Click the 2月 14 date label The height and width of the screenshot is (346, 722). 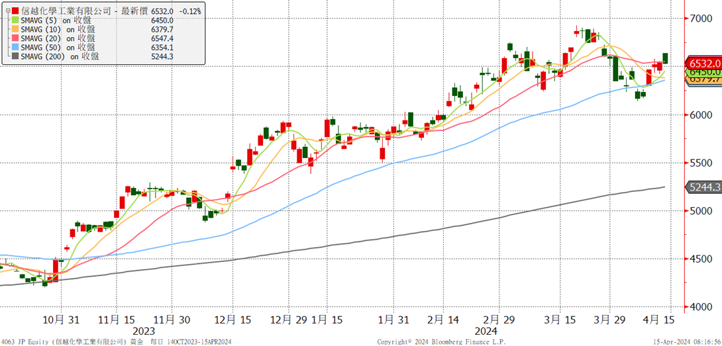pos(442,320)
